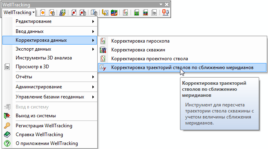Open the Редактирование submenu
The image size is (268, 149).
coord(50,21)
